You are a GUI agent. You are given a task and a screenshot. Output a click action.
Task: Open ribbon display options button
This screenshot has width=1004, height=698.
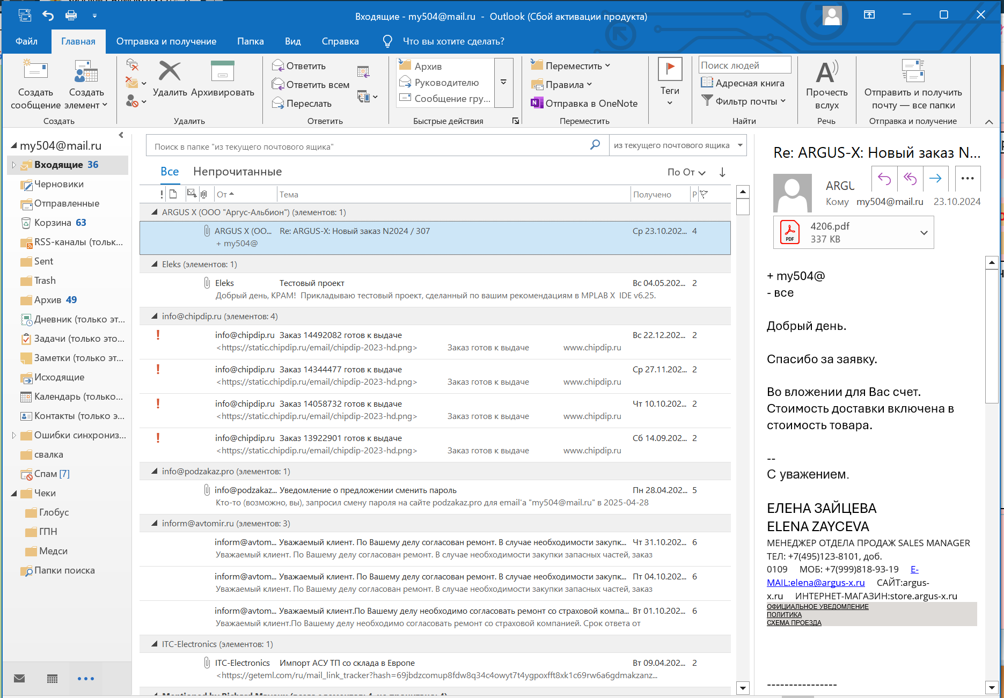point(869,15)
